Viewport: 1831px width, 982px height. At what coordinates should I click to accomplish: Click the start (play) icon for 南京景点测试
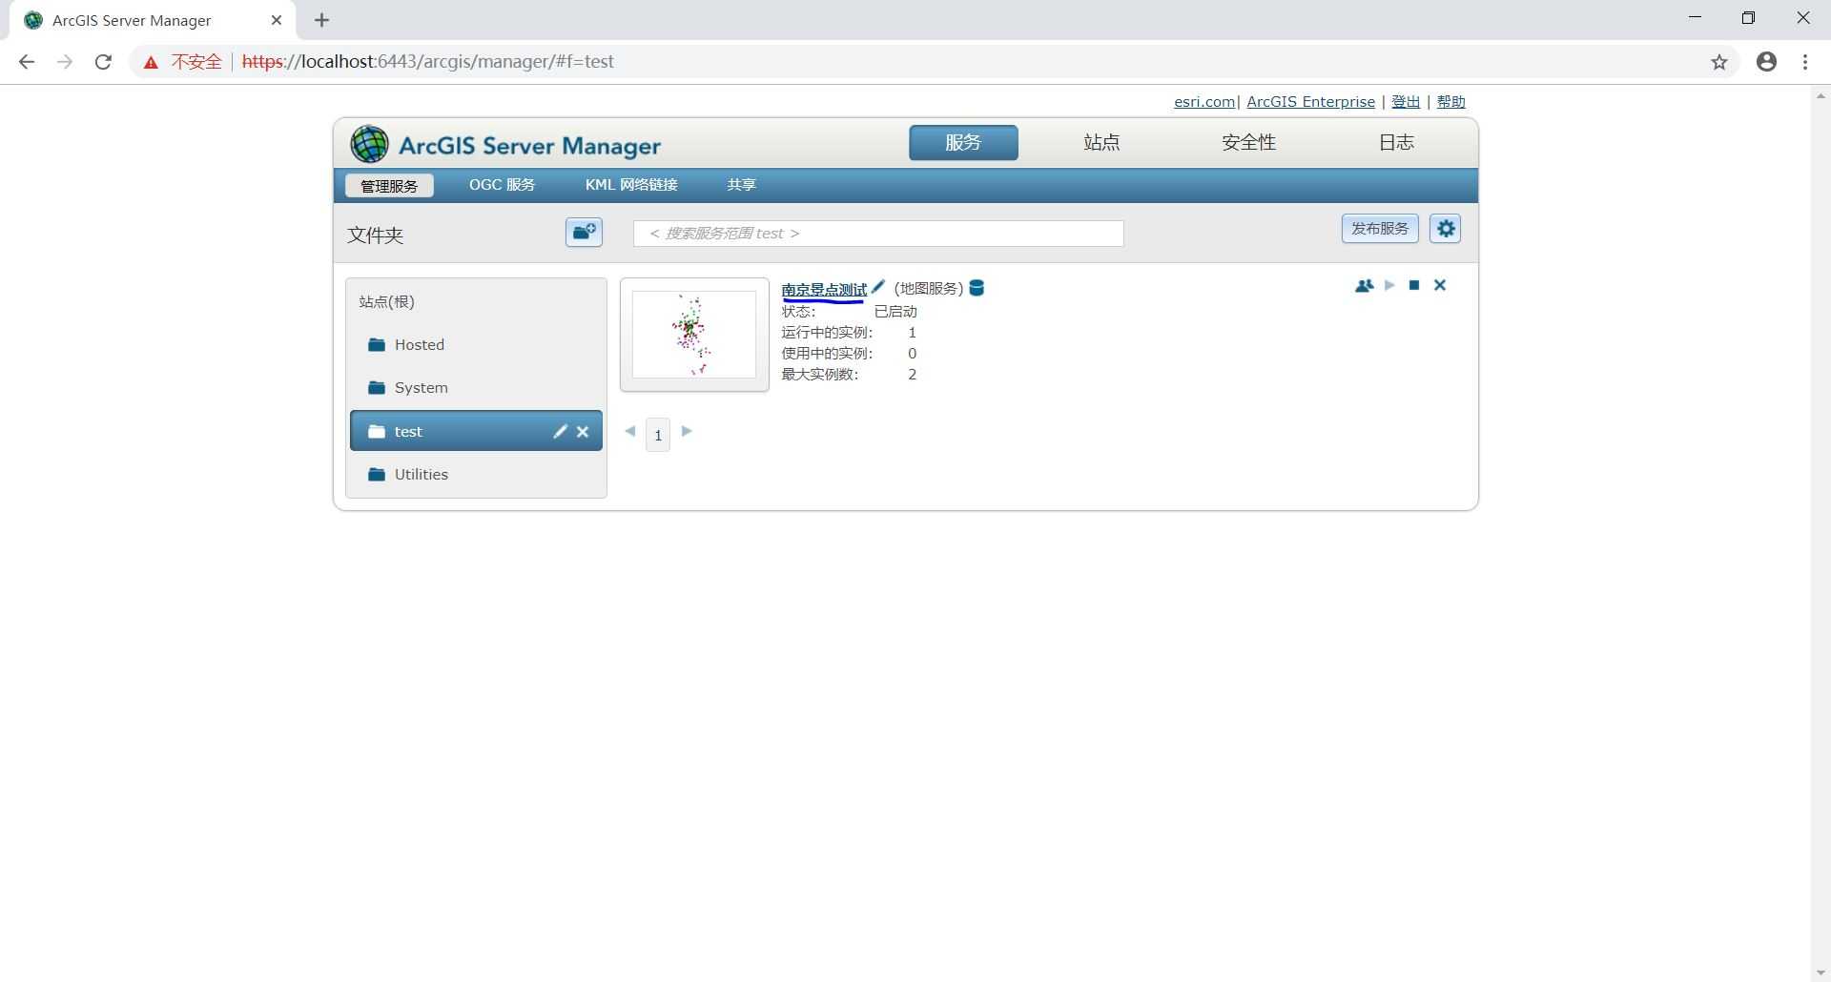(x=1389, y=285)
